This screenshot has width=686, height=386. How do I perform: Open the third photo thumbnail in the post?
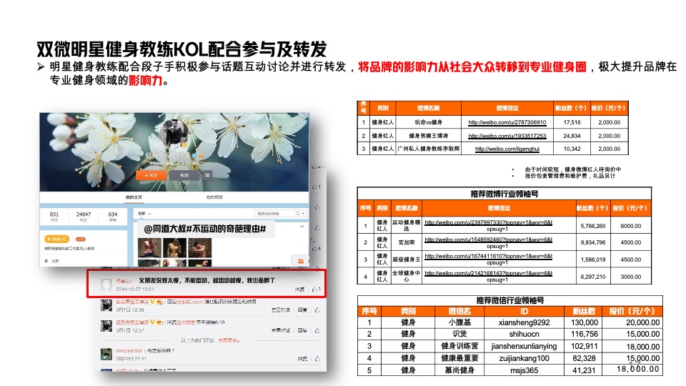click(200, 248)
